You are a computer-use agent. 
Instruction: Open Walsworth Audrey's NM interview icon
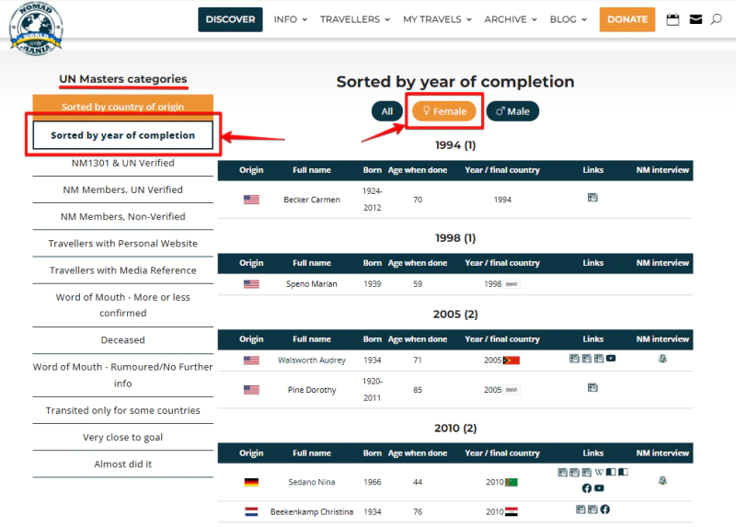coord(662,359)
